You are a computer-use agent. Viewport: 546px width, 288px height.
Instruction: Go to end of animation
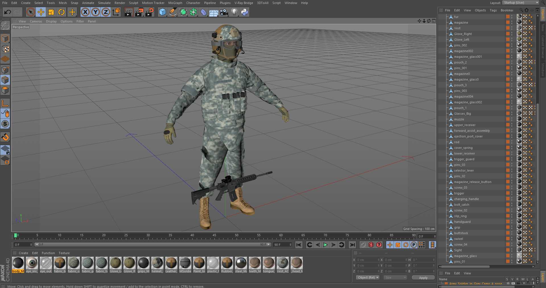coord(352,245)
